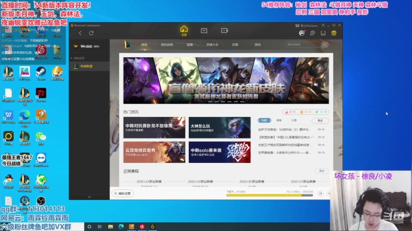This screenshot has width=412, height=231.
Task: Select the 英雄大全 heroes tab
Action: pyautogui.click(x=212, y=45)
